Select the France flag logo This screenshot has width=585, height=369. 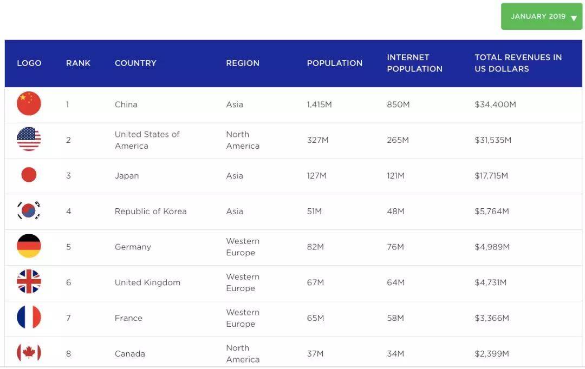click(29, 317)
